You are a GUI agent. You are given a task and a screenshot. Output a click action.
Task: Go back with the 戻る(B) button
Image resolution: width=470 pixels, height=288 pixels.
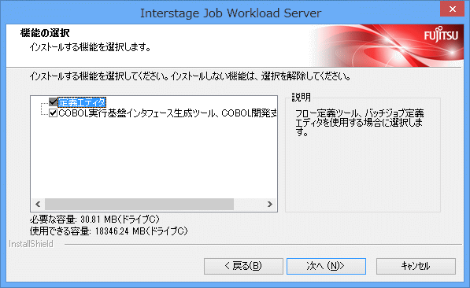(243, 266)
